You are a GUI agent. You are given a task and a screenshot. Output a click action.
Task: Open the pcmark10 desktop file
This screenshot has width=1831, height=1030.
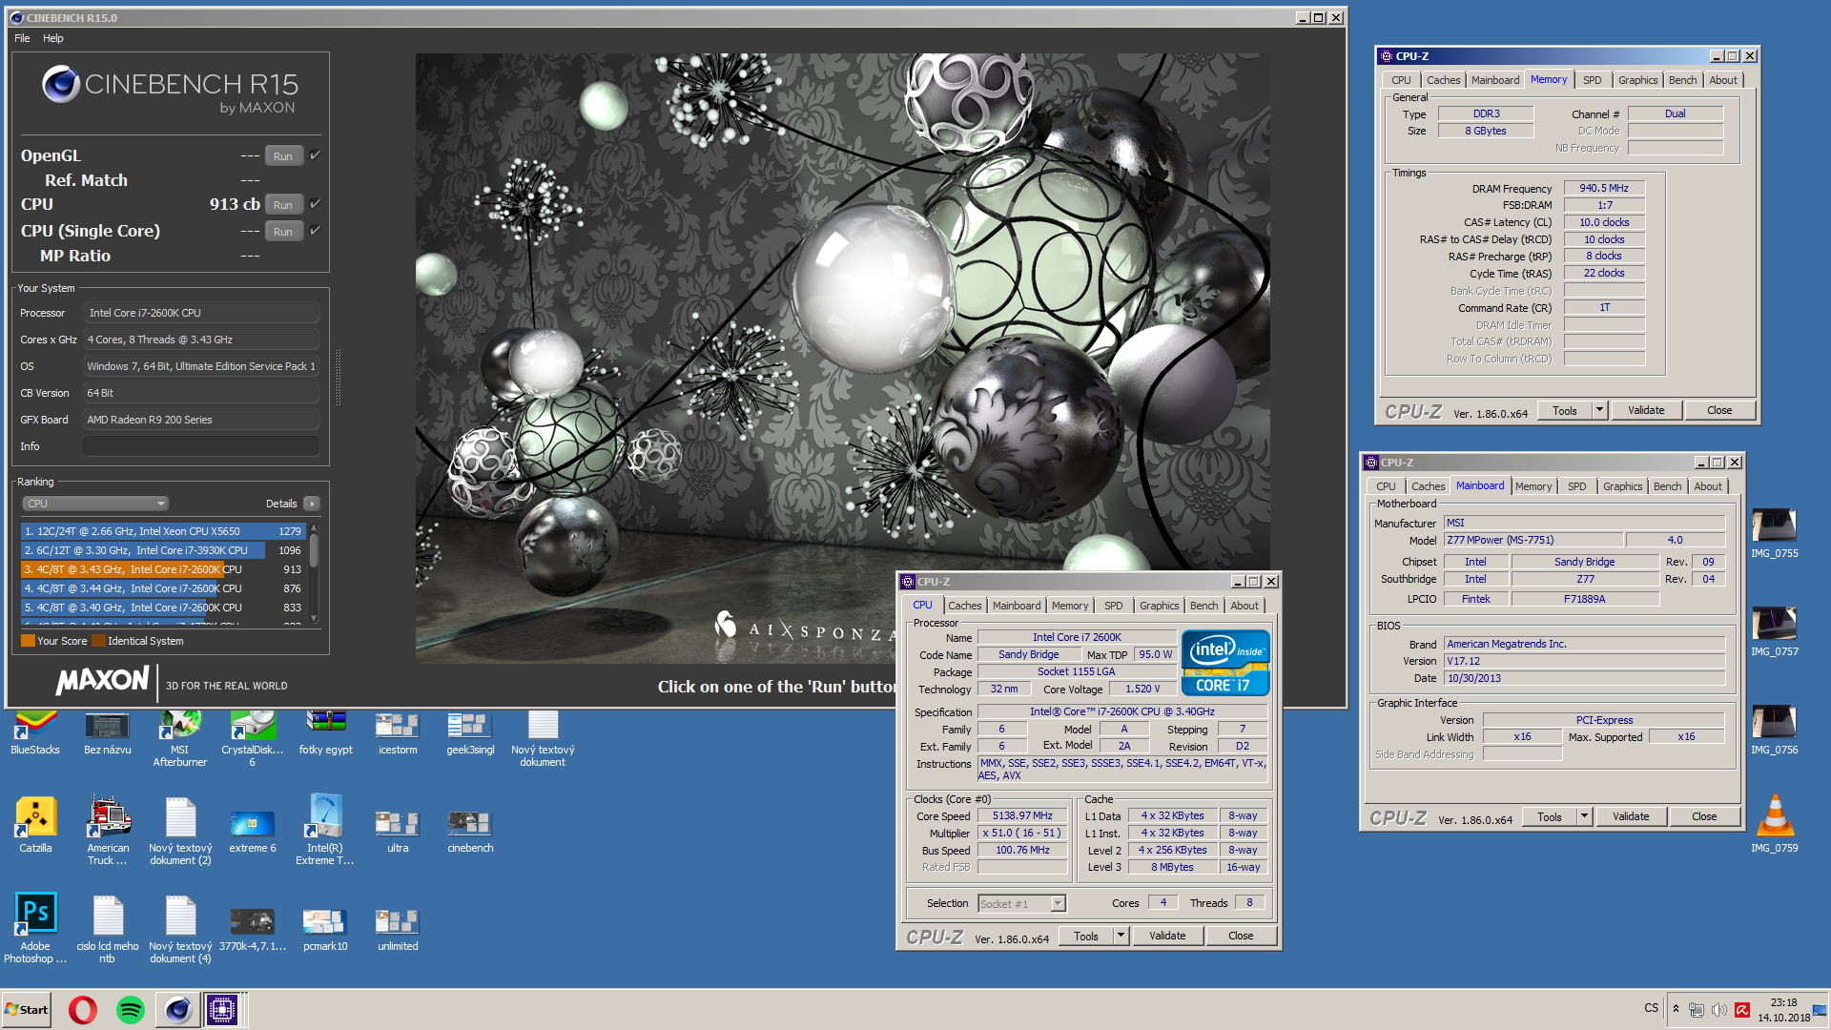pos(325,929)
